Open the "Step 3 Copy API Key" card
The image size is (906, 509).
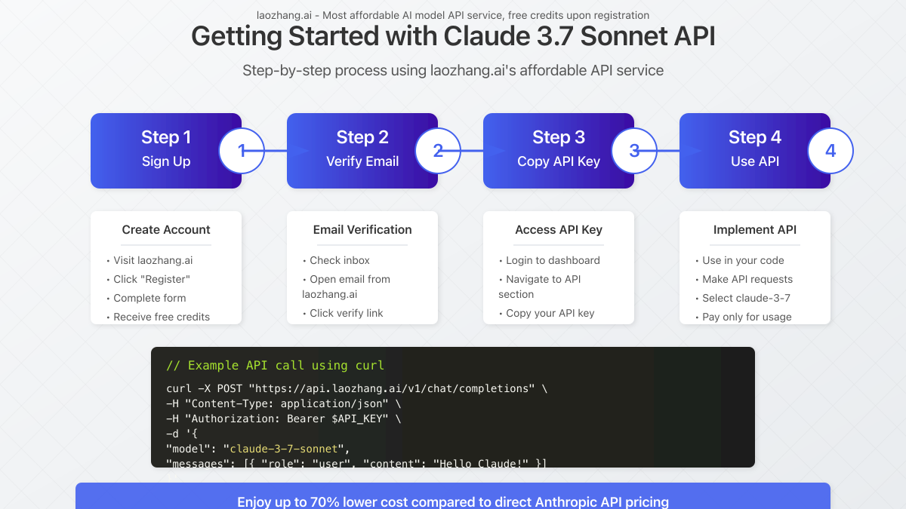(559, 151)
